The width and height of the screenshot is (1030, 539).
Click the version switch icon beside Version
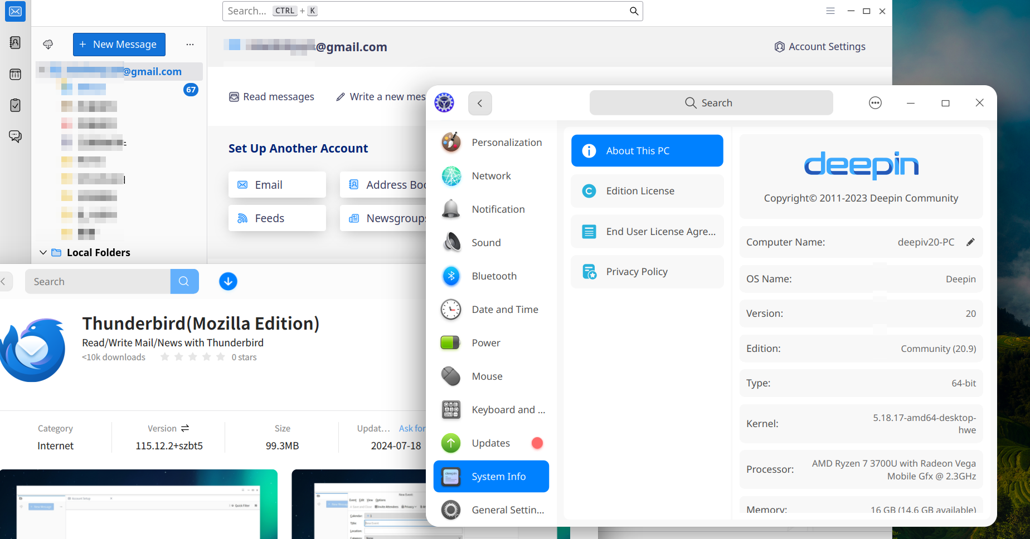click(x=185, y=428)
